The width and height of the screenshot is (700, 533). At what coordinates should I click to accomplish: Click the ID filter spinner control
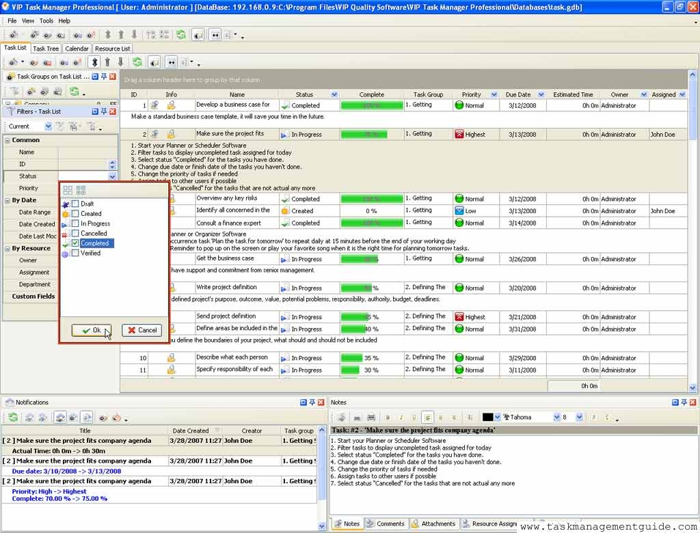coord(112,164)
